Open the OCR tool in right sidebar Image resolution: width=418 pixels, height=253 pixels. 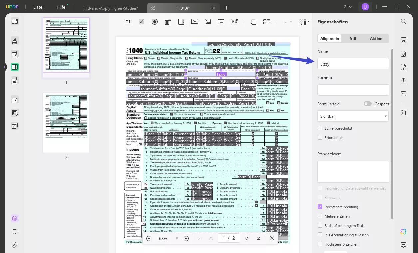(403, 40)
